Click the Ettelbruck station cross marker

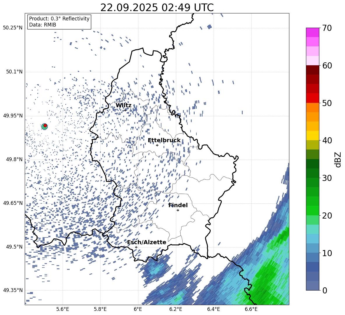[157, 145]
